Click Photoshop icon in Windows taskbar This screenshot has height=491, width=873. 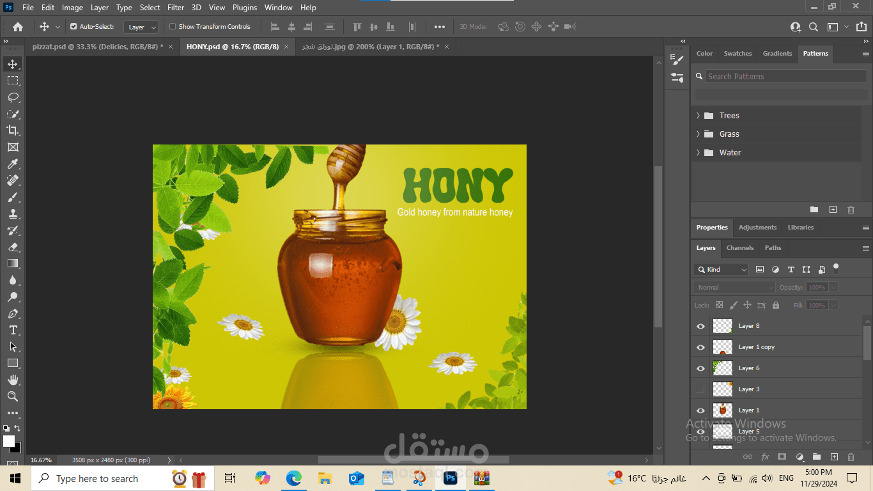click(451, 478)
